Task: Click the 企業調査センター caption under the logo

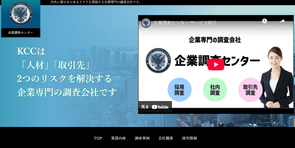Action: pyautogui.click(x=20, y=33)
